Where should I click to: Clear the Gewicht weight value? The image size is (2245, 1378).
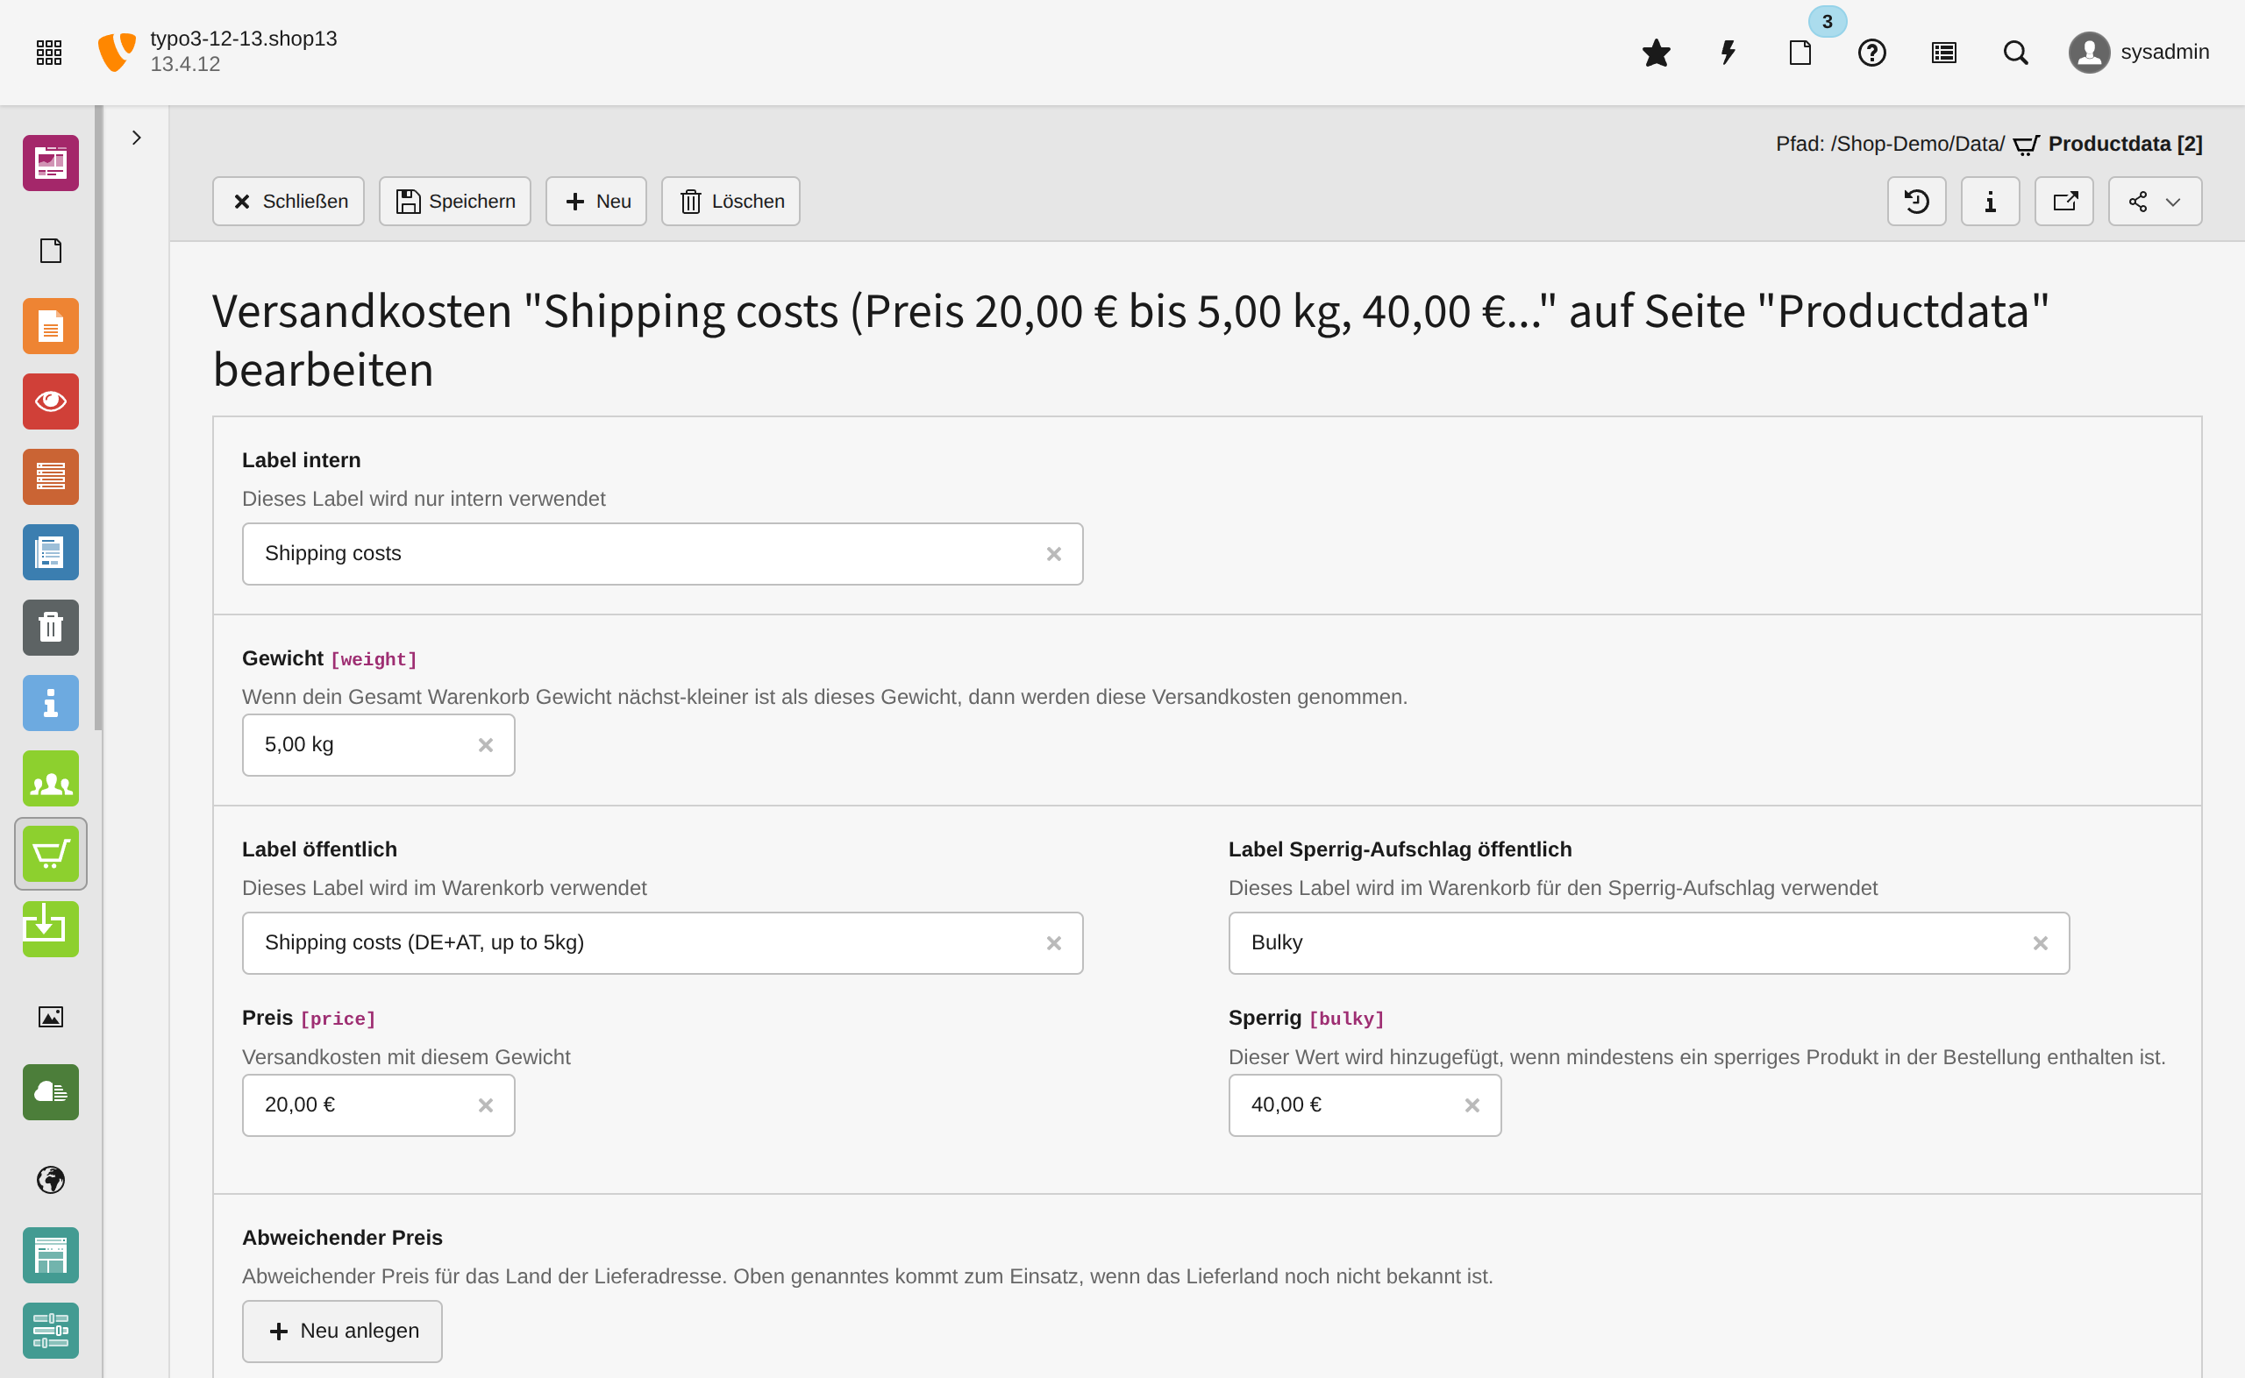(486, 745)
